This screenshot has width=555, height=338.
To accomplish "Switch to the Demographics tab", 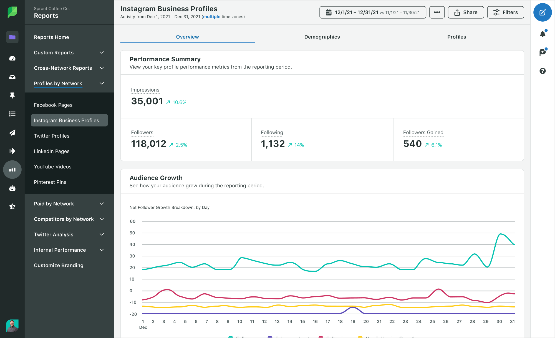I will [x=322, y=36].
